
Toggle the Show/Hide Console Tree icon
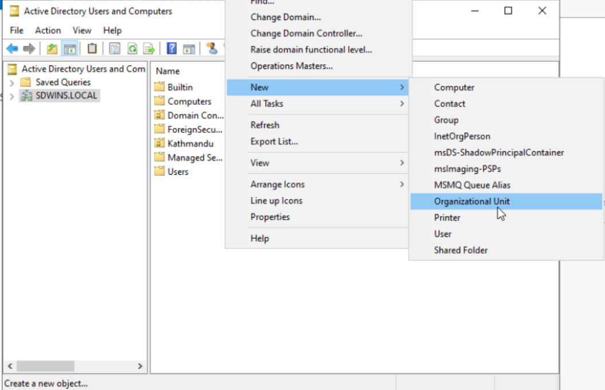70,49
